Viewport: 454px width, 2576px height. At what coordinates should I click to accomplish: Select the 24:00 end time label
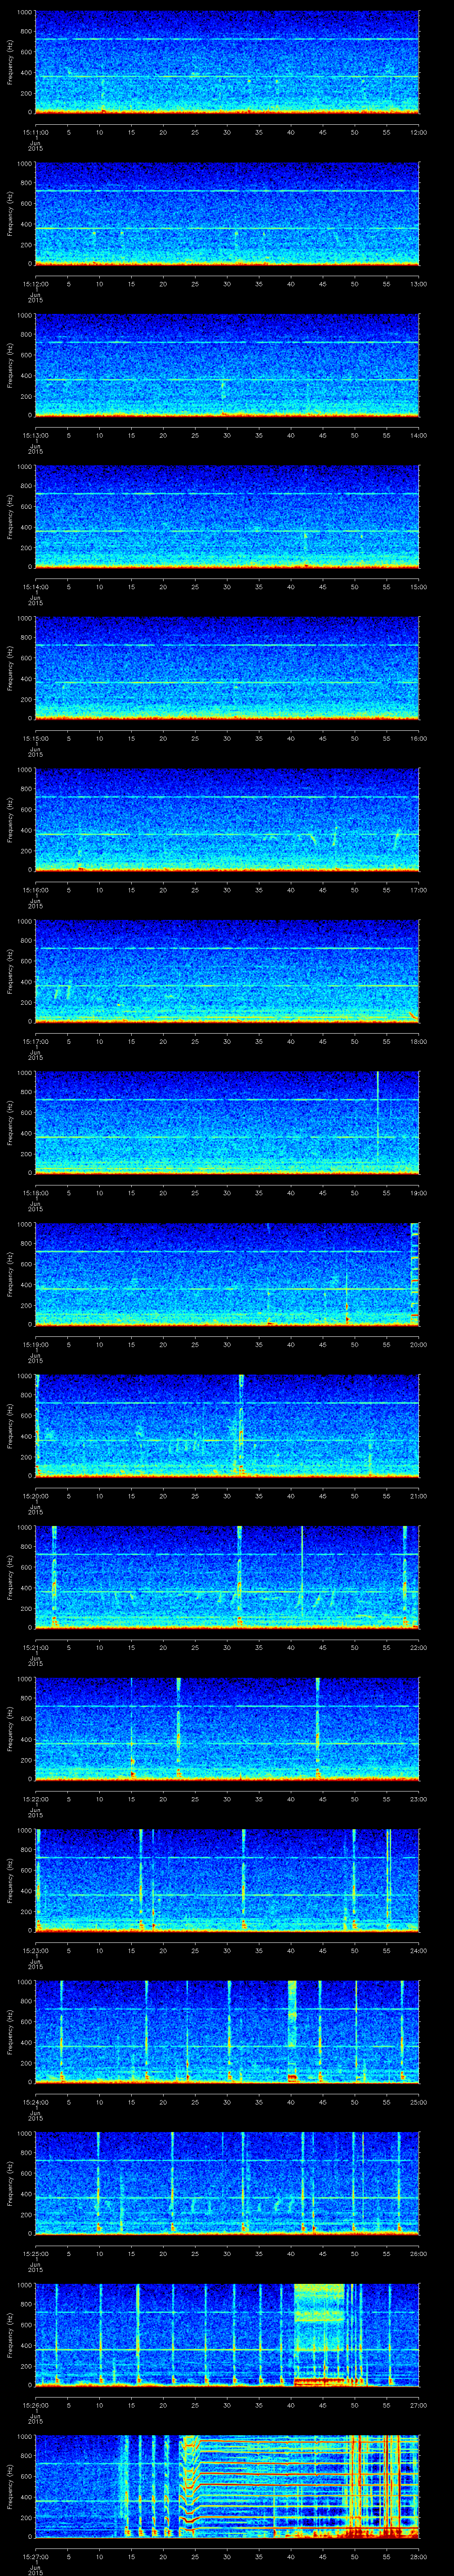418,1950
